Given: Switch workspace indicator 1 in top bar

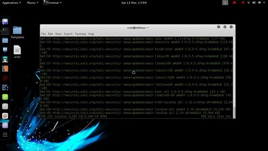Looking at the screenshot, I should click(x=225, y=3).
